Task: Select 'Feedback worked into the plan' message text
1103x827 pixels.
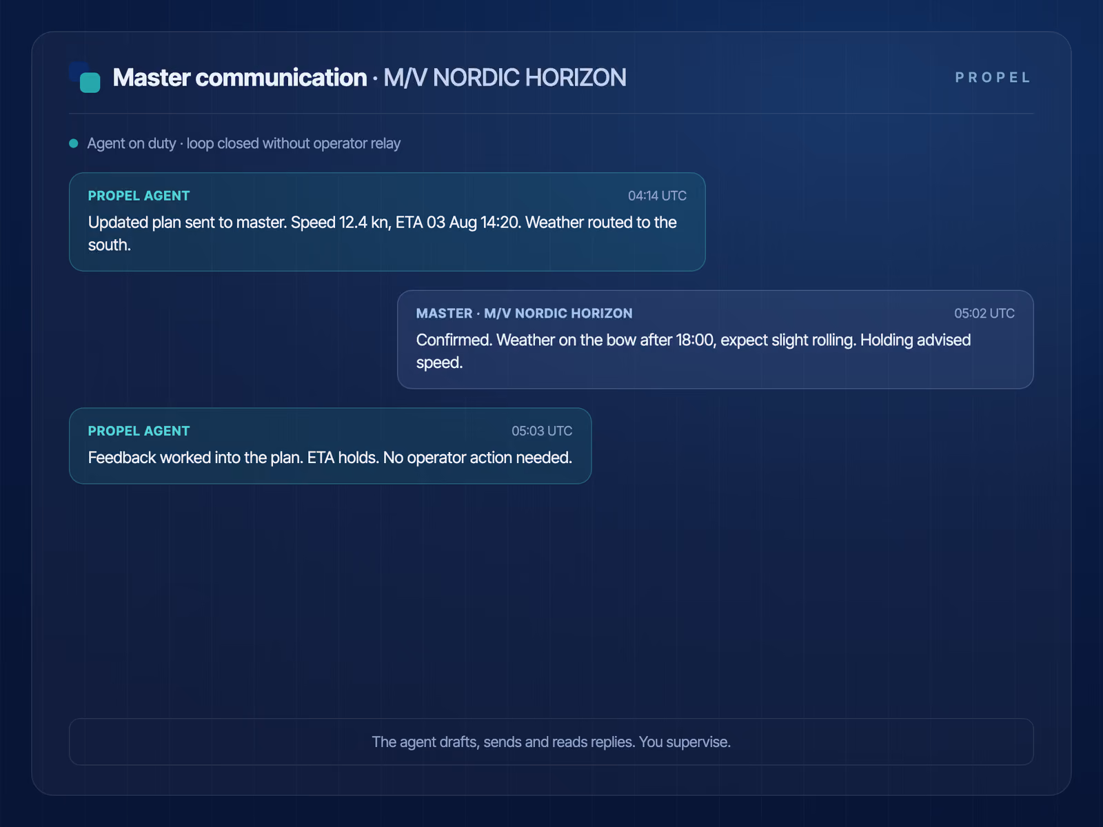Action: pos(330,458)
